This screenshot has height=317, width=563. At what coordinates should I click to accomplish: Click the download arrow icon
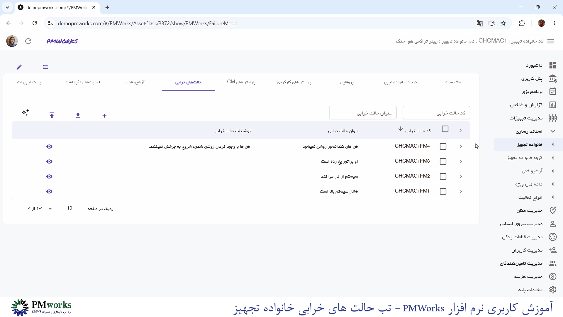point(78,115)
